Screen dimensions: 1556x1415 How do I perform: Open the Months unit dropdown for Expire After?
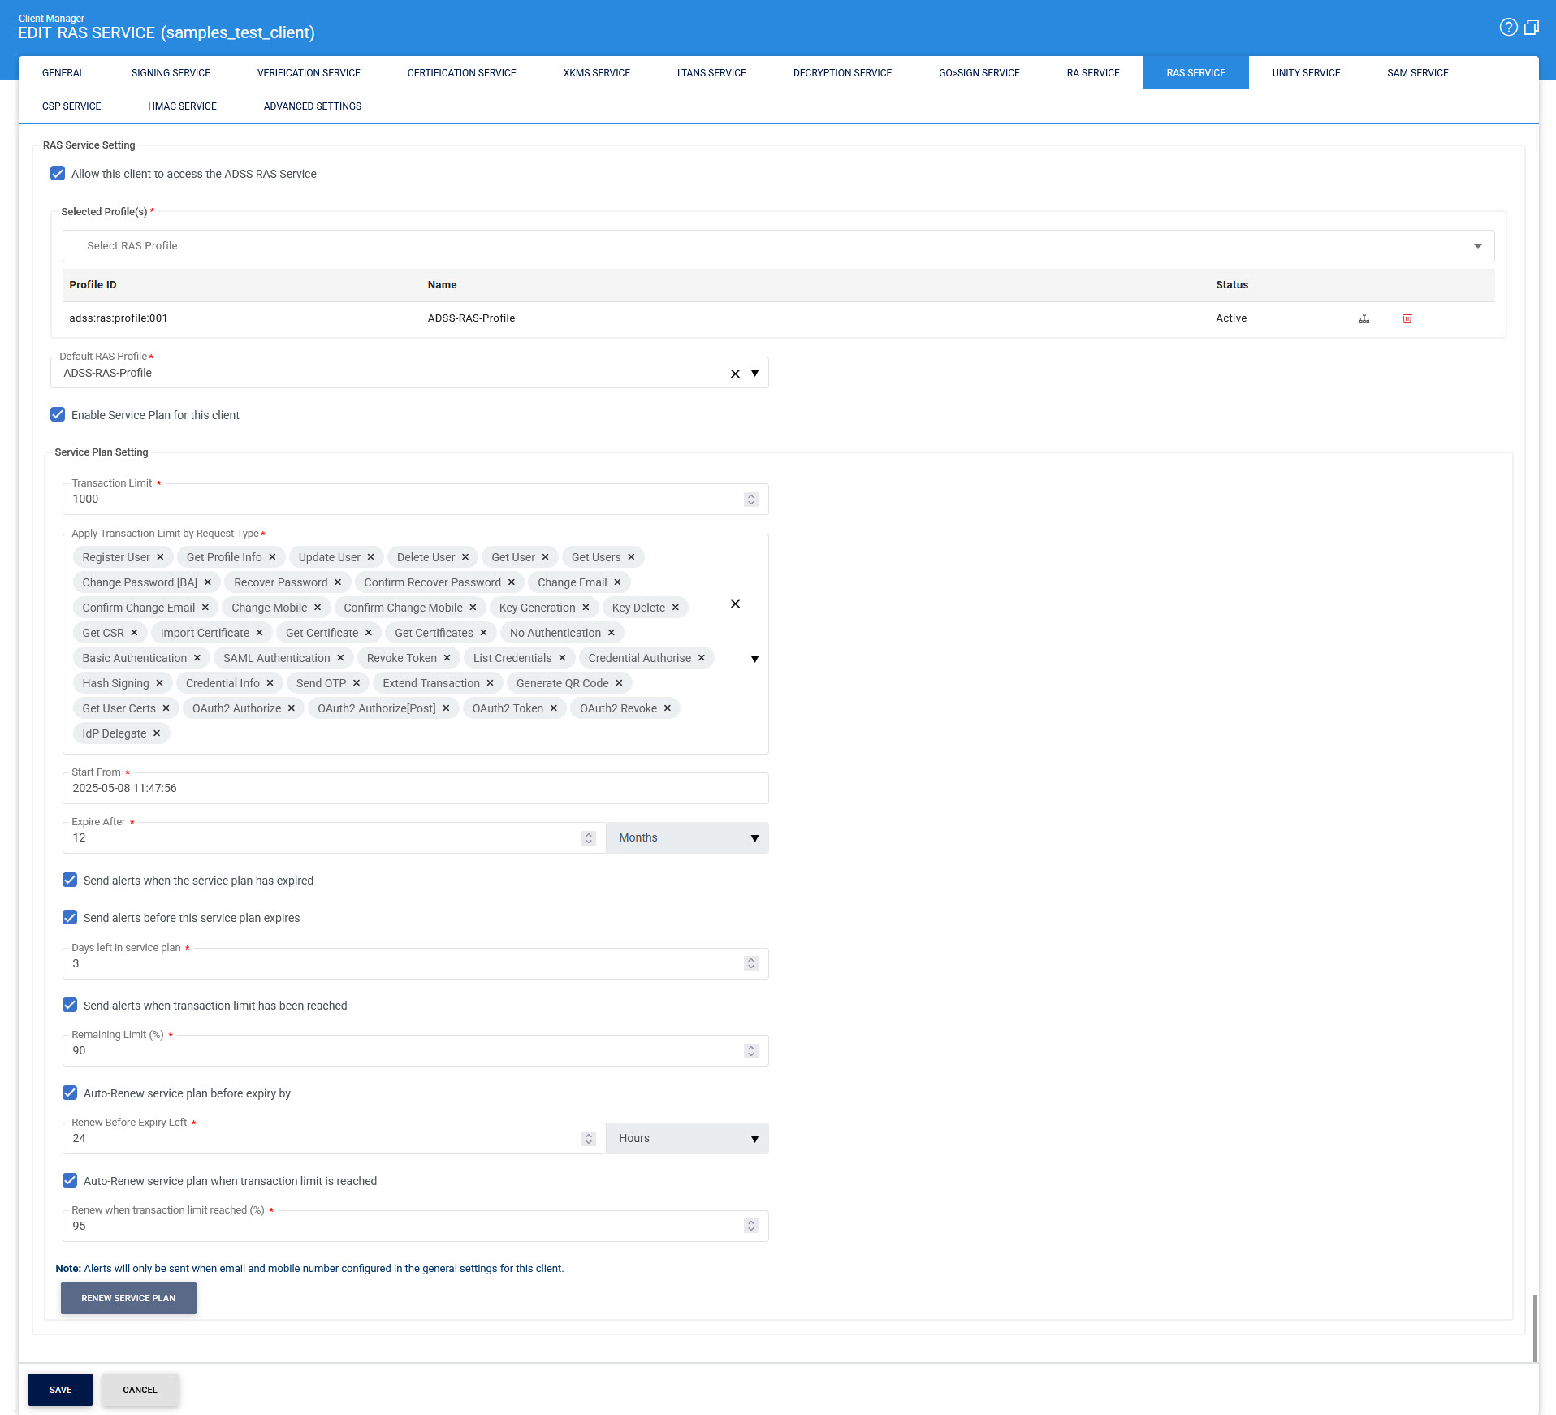click(687, 838)
